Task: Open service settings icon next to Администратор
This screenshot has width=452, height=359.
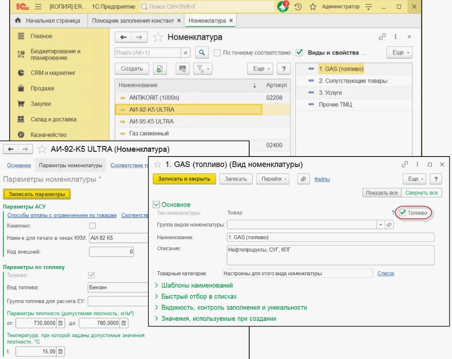Action: pos(368,7)
